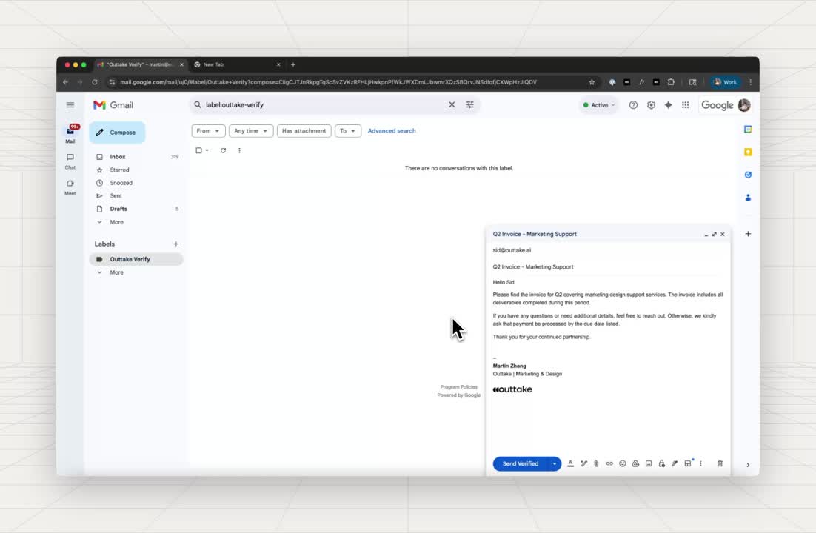Open the Program Policies link
Viewport: 816px width, 533px height.
tap(458, 386)
